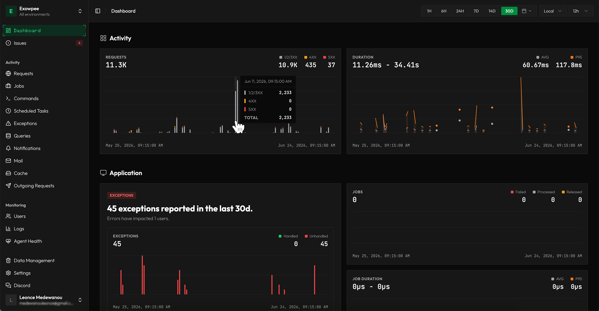Click the Cache drive icon

click(8, 173)
